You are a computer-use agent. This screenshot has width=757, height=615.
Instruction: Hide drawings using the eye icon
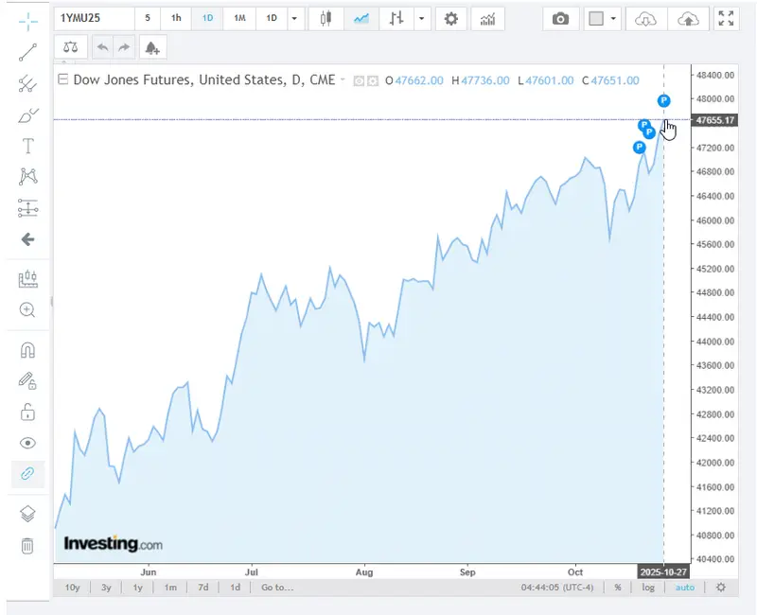[x=27, y=443]
